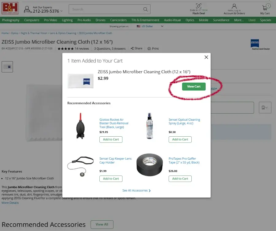The width and height of the screenshot is (276, 231).
Task: Add ProTapes Pro Gaffer Tape to cart
Action: click(x=180, y=179)
